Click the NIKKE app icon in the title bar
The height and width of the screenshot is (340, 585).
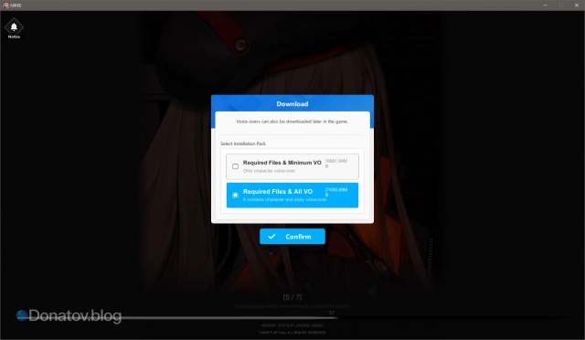tap(5, 5)
